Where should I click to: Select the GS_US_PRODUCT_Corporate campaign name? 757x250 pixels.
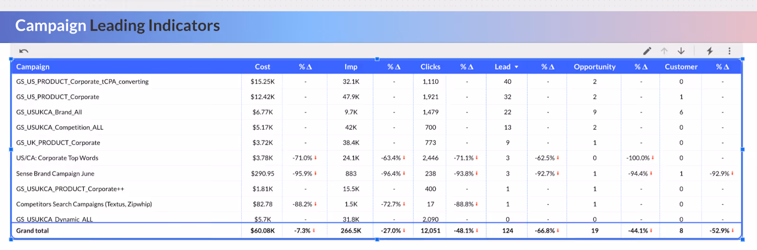pos(58,97)
